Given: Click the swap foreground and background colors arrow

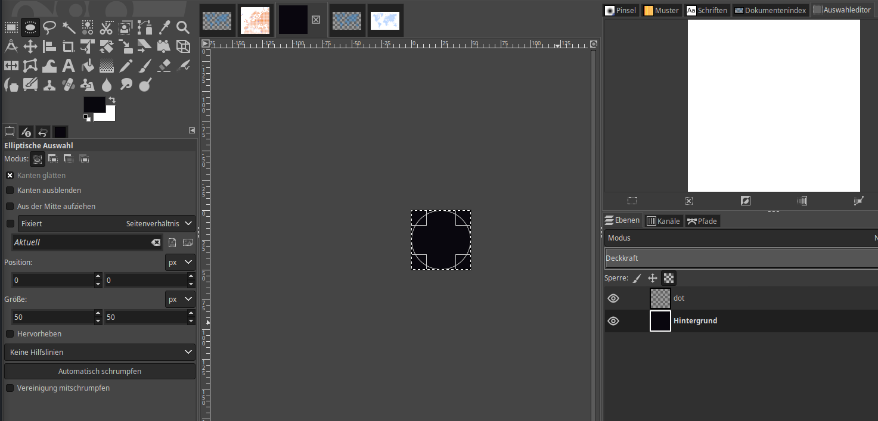Looking at the screenshot, I should (111, 101).
